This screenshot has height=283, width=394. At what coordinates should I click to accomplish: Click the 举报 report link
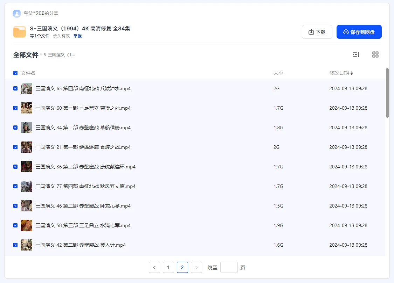tap(77, 36)
